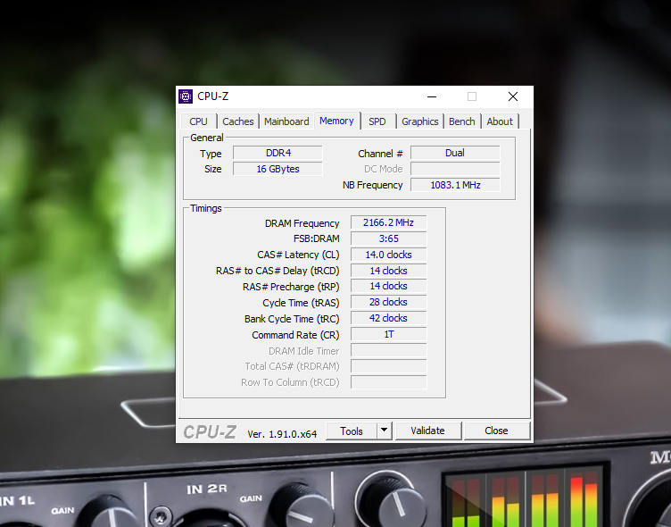671x527 pixels.
Task: Select the memory Type DDR4 field
Action: 278,153
